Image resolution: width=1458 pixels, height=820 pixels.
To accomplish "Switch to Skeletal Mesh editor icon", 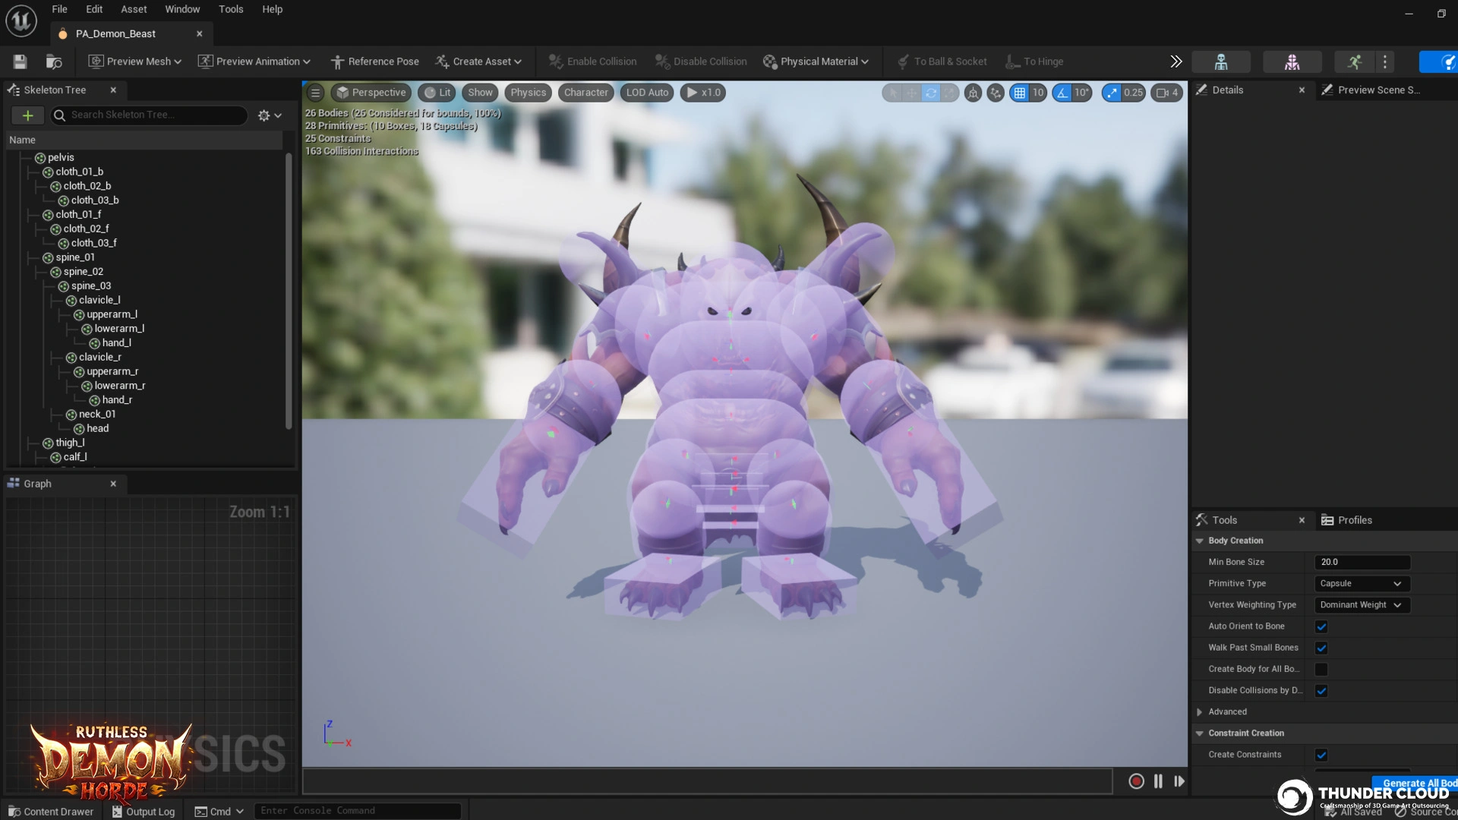I will pos(1292,61).
